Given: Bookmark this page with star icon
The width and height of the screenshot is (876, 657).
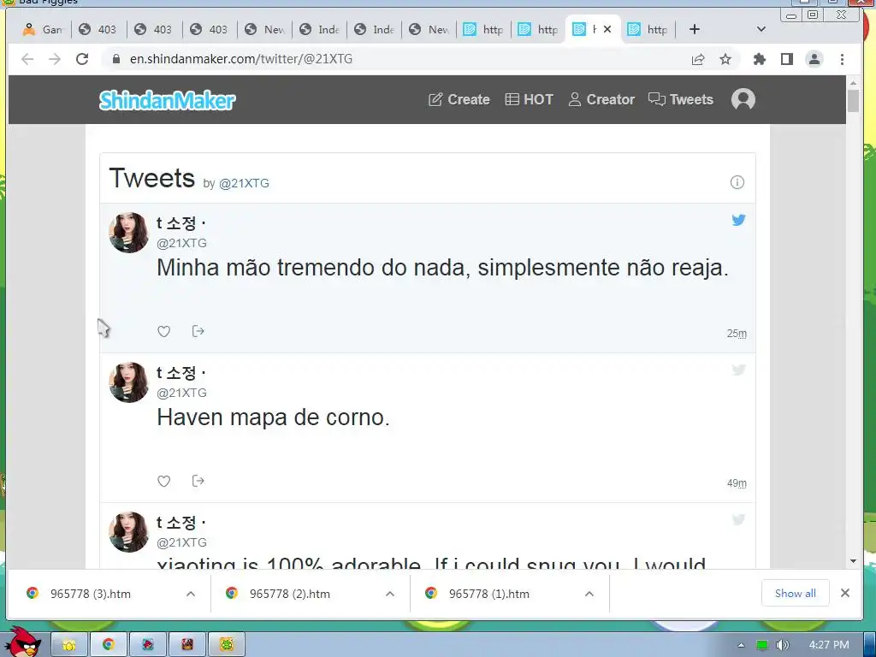Looking at the screenshot, I should point(725,59).
